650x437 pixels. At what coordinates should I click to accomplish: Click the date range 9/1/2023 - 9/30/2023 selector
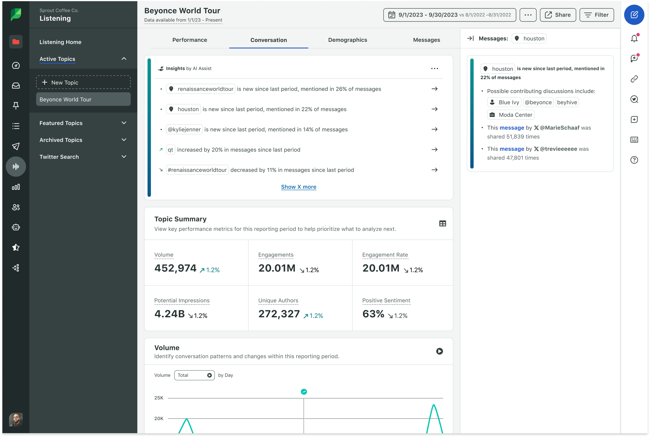pyautogui.click(x=449, y=15)
